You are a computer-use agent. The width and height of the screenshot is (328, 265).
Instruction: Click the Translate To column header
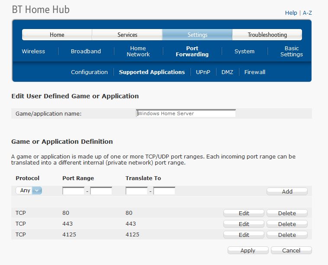(x=143, y=178)
